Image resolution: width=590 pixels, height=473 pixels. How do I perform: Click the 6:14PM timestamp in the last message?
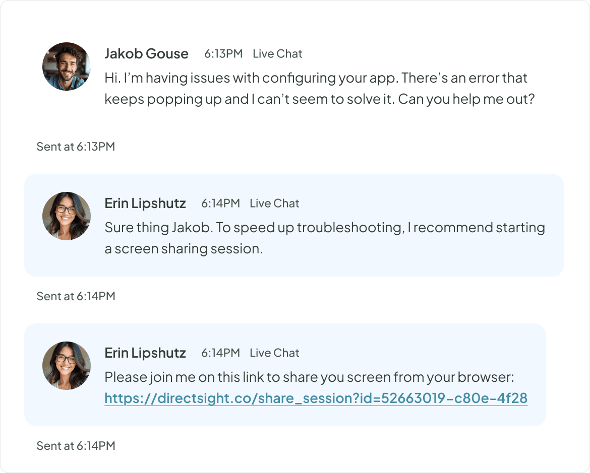click(220, 353)
